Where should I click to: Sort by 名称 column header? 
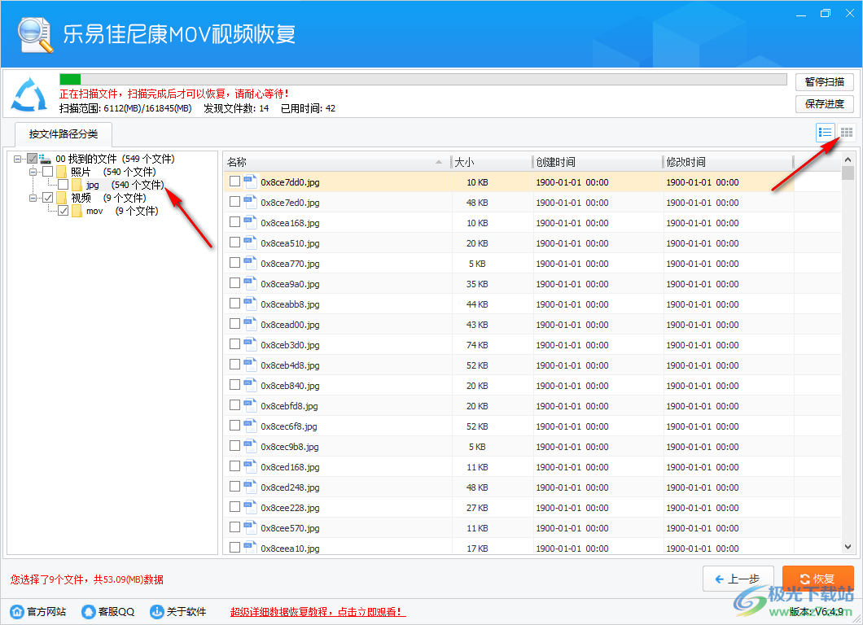[x=337, y=162]
